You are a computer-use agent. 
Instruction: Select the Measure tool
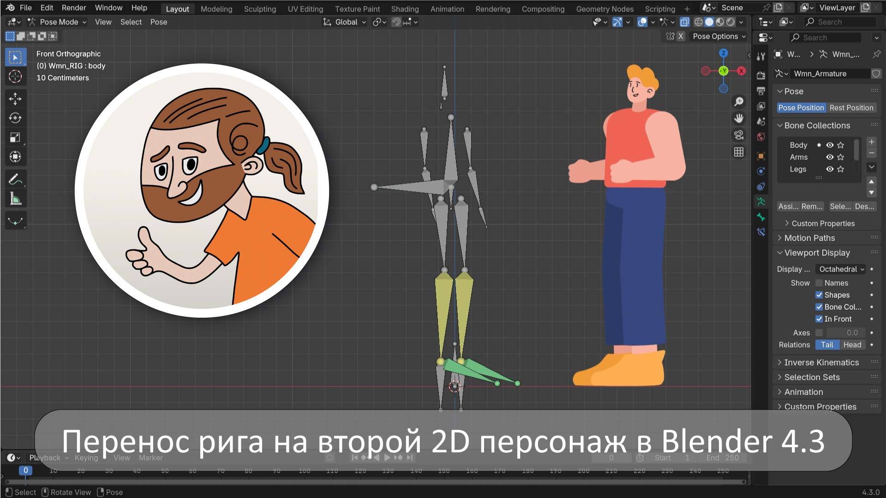15,199
